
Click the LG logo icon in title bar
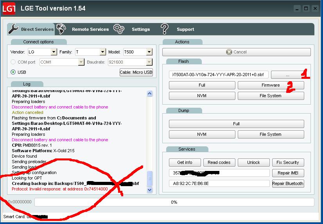coord(9,9)
